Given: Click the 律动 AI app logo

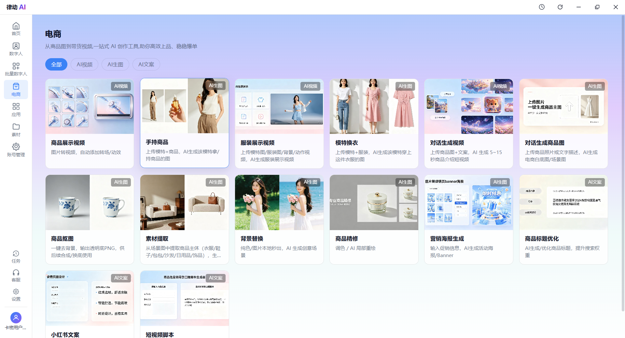Looking at the screenshot, I should point(16,7).
